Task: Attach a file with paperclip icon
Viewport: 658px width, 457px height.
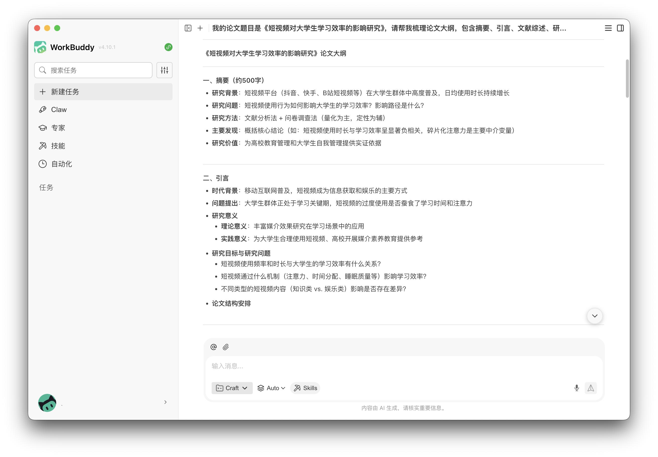Action: pyautogui.click(x=226, y=347)
